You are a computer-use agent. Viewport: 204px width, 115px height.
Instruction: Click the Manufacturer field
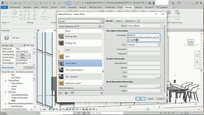point(144,63)
